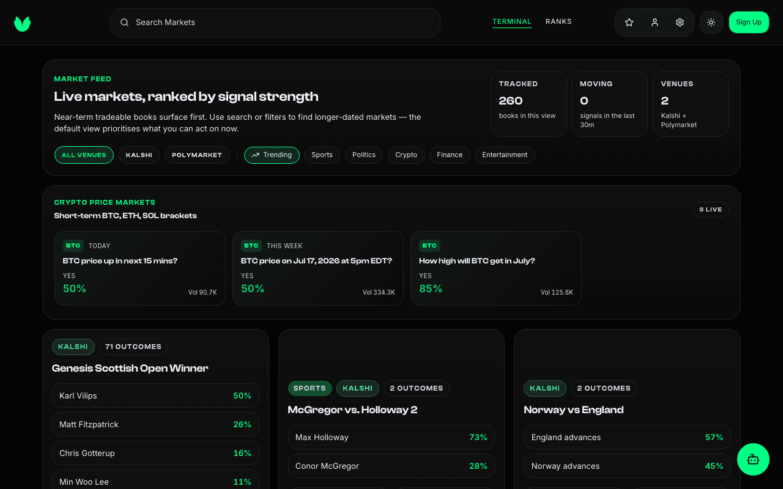The height and width of the screenshot is (489, 783).
Task: Click the Sports tag on McGregor card
Action: (x=310, y=388)
